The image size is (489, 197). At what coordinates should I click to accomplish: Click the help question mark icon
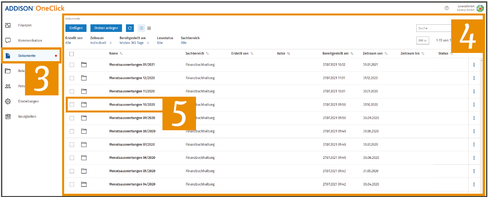pos(447,8)
